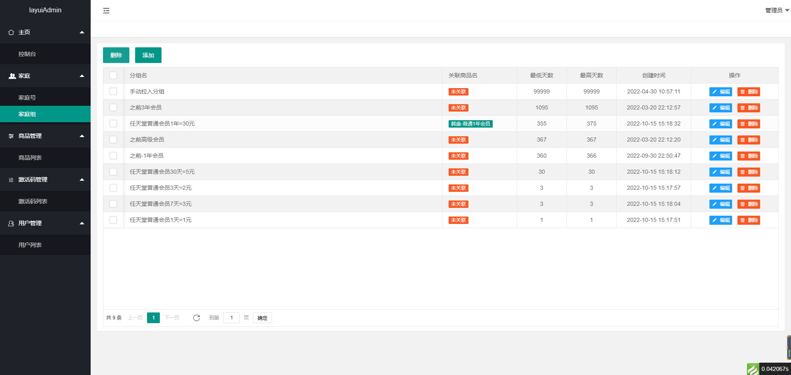Collapse the 用户管理 menu arrow
The height and width of the screenshot is (375, 791).
[82, 223]
